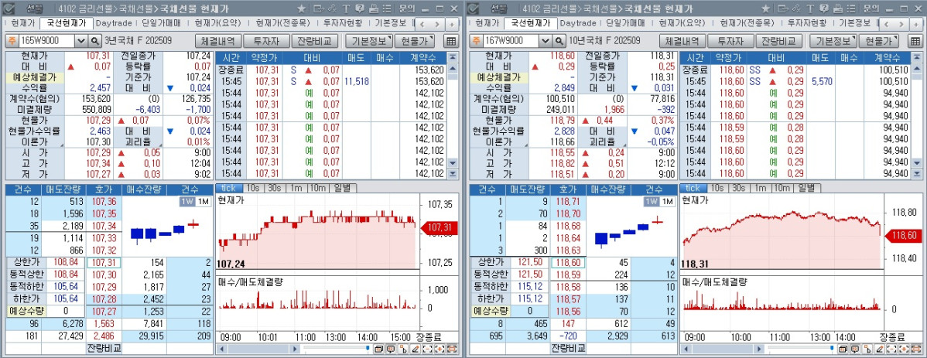Open 투자자현황 tab in right window
This screenshot has height=358, width=927.
(806, 23)
